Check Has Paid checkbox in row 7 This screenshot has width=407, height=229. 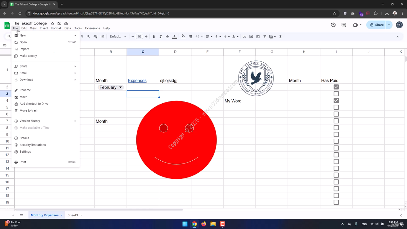[x=336, y=121]
